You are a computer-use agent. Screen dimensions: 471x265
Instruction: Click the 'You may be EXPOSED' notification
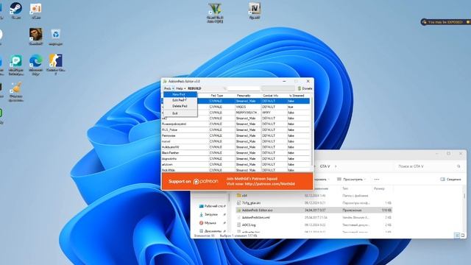click(445, 22)
